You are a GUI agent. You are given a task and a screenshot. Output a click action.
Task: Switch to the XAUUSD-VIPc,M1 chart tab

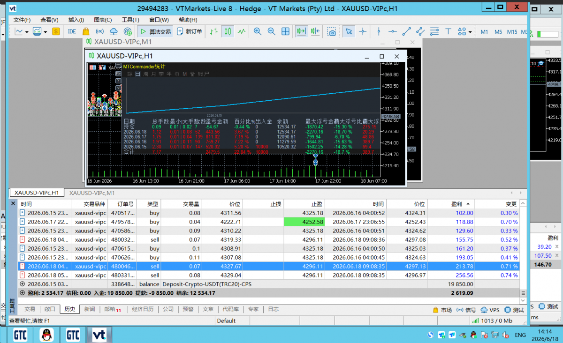[92, 193]
